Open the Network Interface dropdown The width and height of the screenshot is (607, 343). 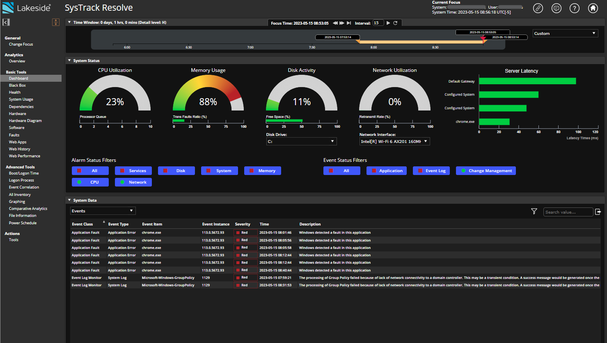[394, 141]
